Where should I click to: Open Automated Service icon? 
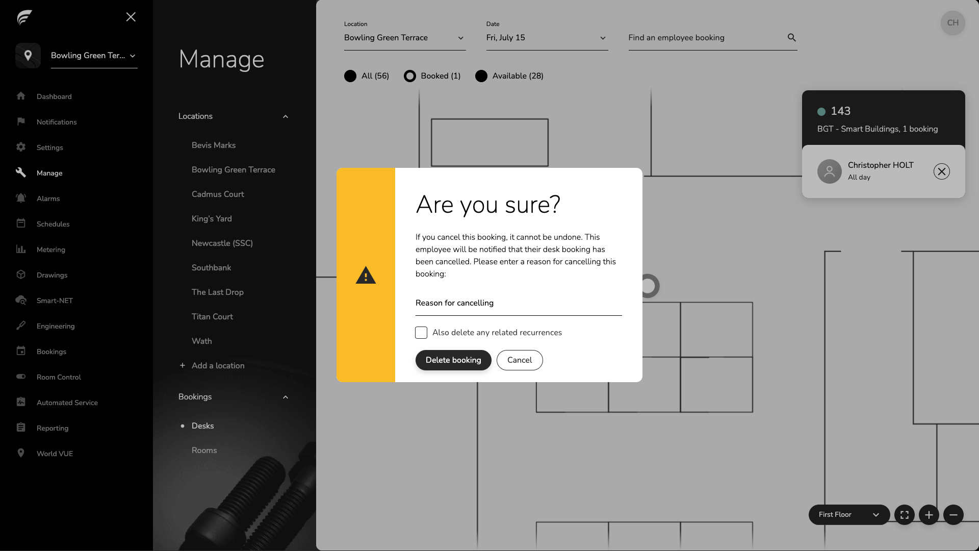tap(21, 402)
